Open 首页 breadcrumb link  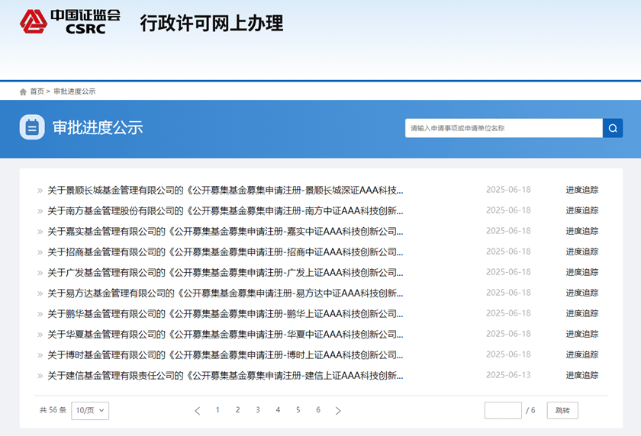tap(37, 91)
